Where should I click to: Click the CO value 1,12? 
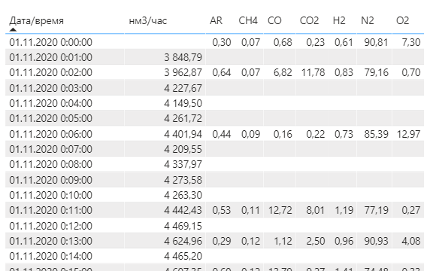pyautogui.click(x=283, y=241)
